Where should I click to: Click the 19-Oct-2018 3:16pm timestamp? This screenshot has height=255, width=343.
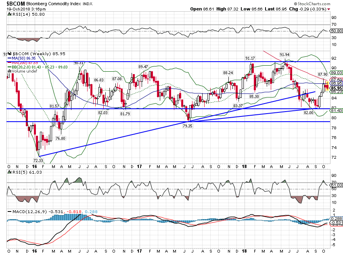(x=26, y=9)
